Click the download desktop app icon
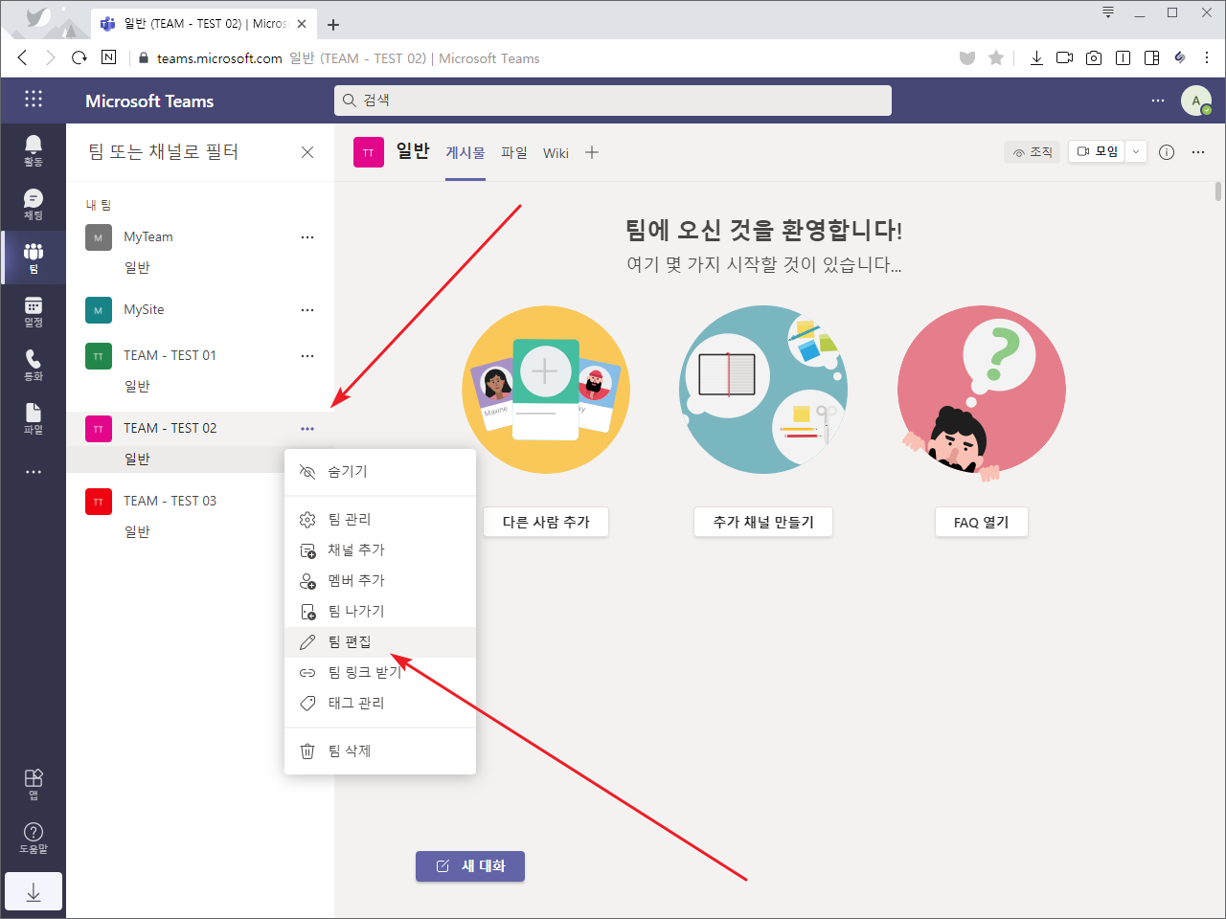The image size is (1226, 919). [34, 891]
